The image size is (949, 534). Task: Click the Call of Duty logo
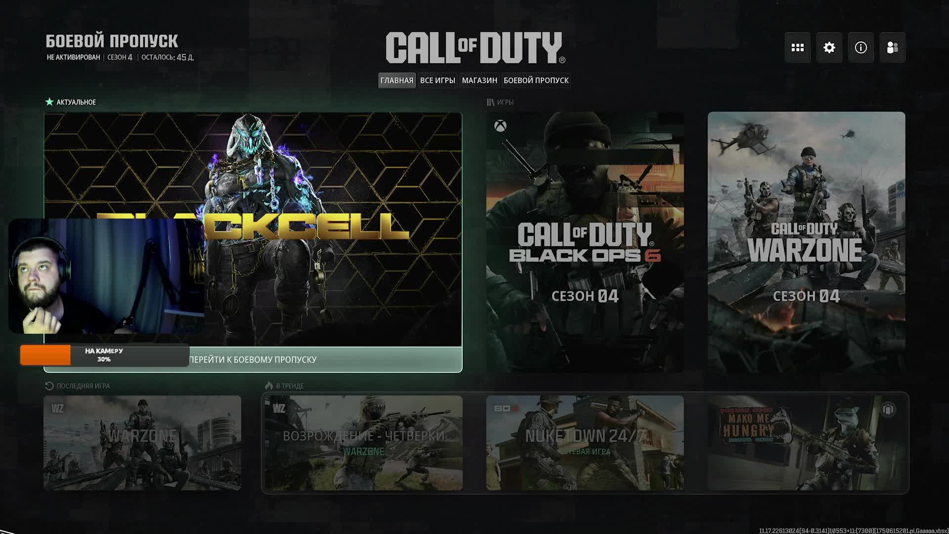475,48
